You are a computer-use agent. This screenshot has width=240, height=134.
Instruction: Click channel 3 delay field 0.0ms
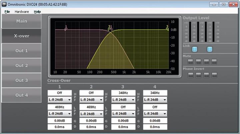click(x=123, y=127)
